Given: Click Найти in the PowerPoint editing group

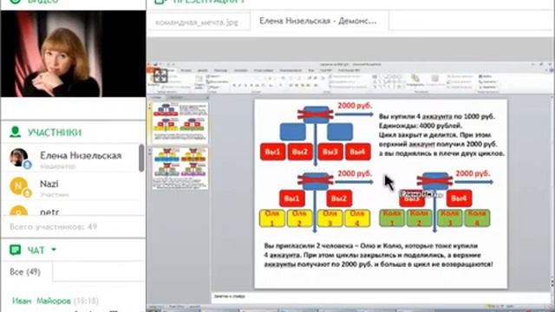Looking at the screenshot, I should tap(486, 76).
